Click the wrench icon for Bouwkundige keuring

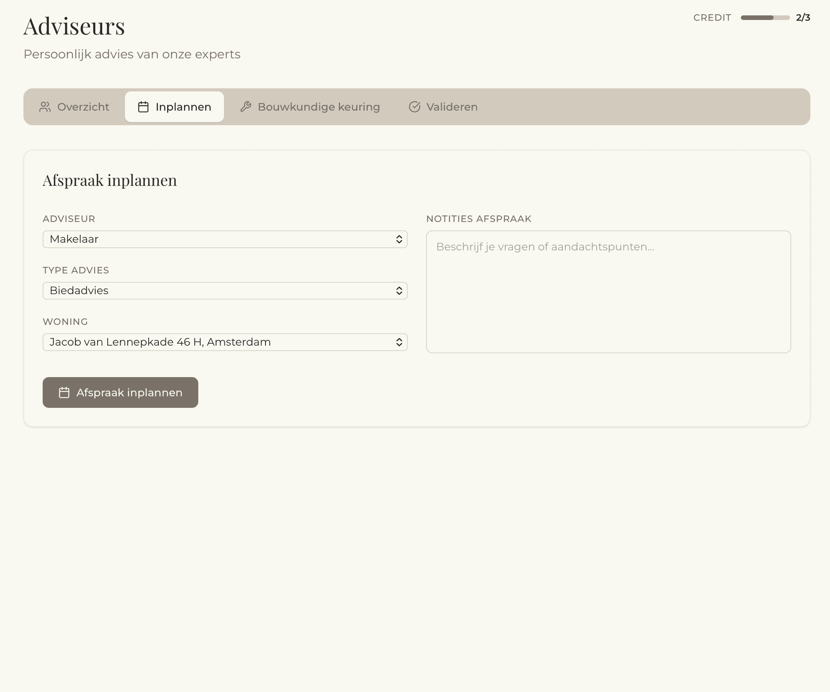click(246, 107)
